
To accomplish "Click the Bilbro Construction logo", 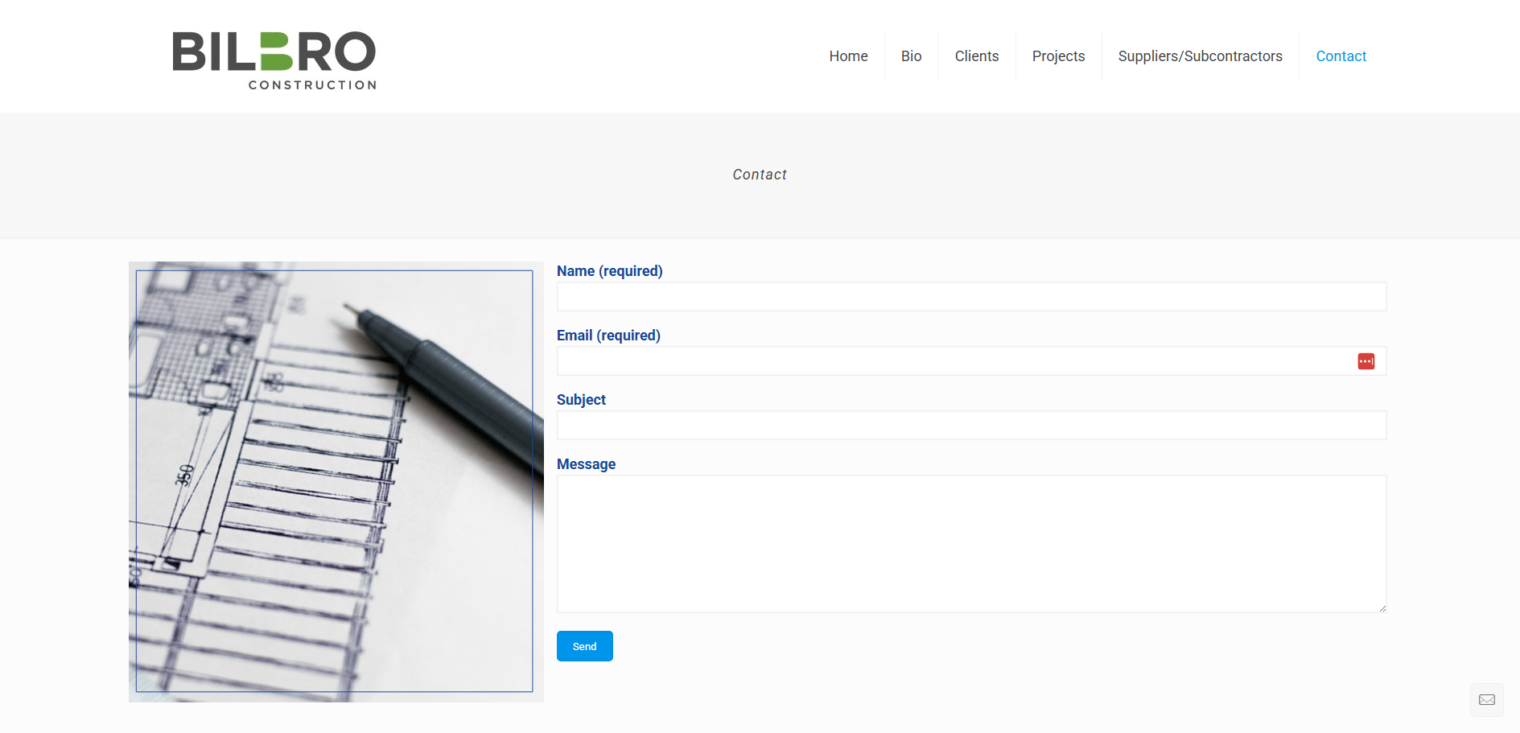I will point(274,60).
